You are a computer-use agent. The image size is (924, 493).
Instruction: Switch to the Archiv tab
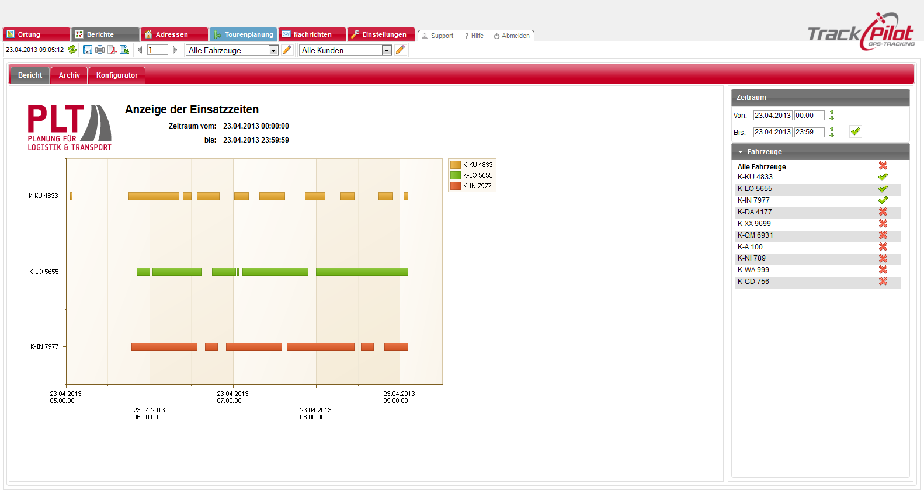tap(69, 75)
